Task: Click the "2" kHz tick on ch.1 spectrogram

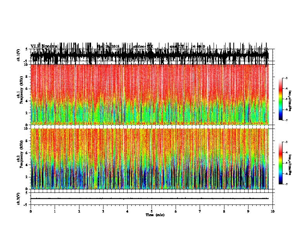Action: (x=27, y=113)
